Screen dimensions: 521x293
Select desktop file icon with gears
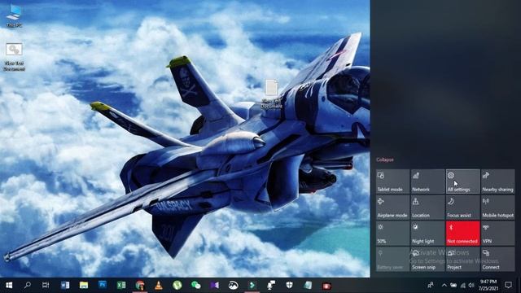pos(14,57)
